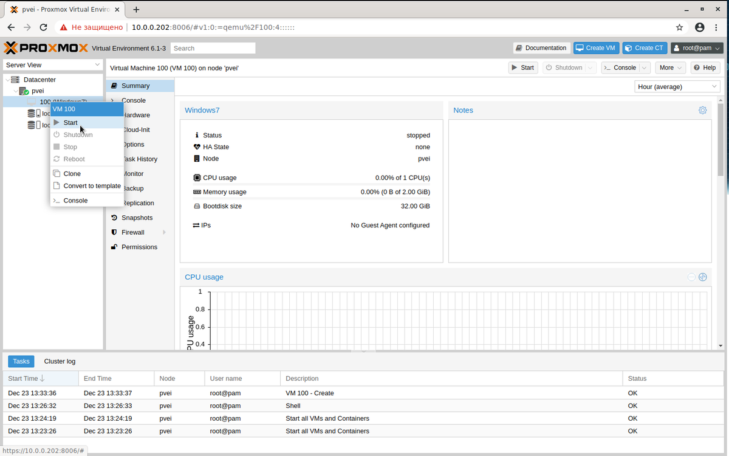Open the root@pam user menu
Screen dimensions: 729x456
(x=697, y=48)
